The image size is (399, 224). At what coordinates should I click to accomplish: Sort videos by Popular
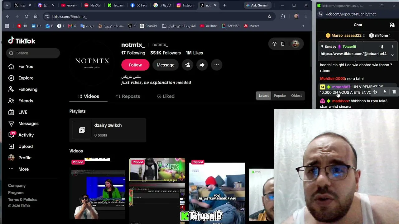[280, 96]
